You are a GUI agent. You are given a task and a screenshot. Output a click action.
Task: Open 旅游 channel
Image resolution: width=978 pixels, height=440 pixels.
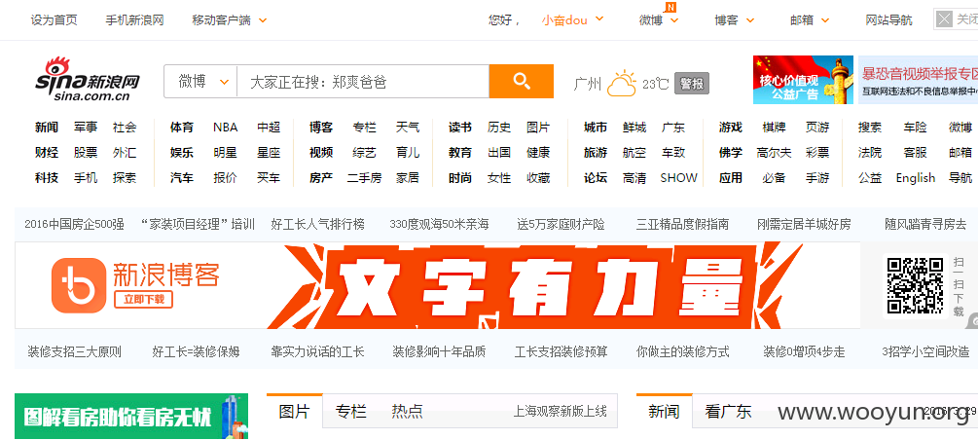point(595,152)
